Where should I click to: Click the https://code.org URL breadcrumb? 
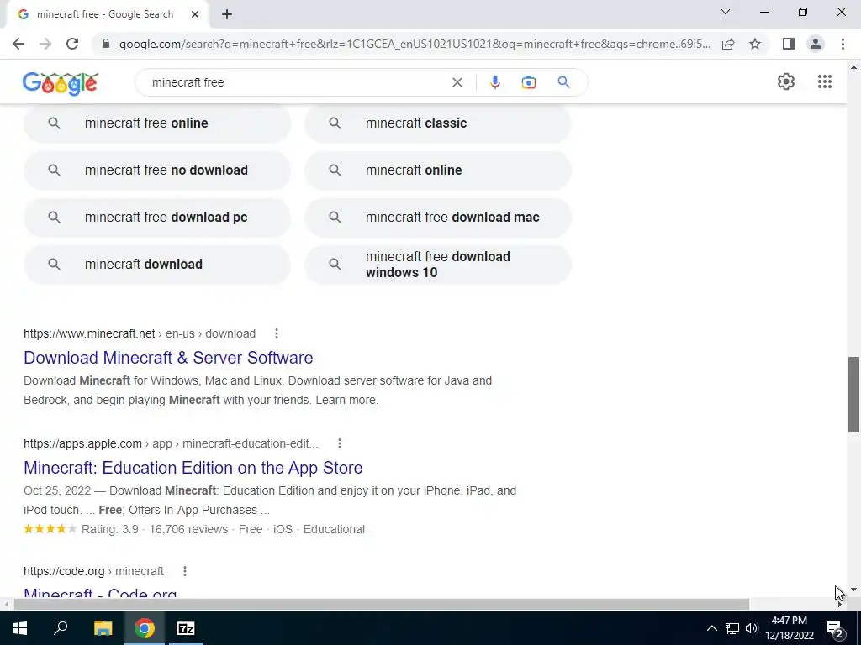[93, 571]
